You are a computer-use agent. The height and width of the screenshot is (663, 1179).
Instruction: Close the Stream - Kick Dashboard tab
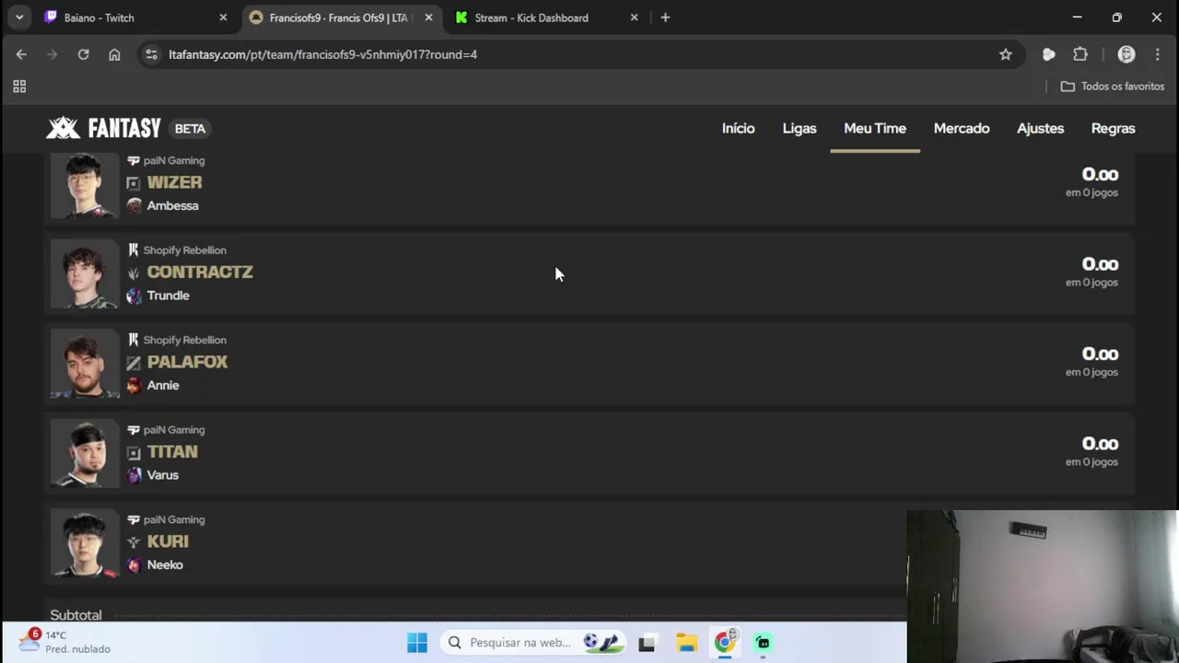point(634,17)
